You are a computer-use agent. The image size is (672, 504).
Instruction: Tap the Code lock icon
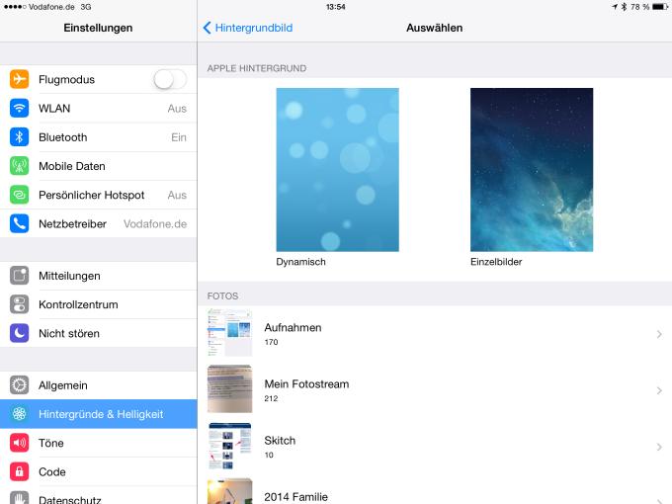click(20, 471)
